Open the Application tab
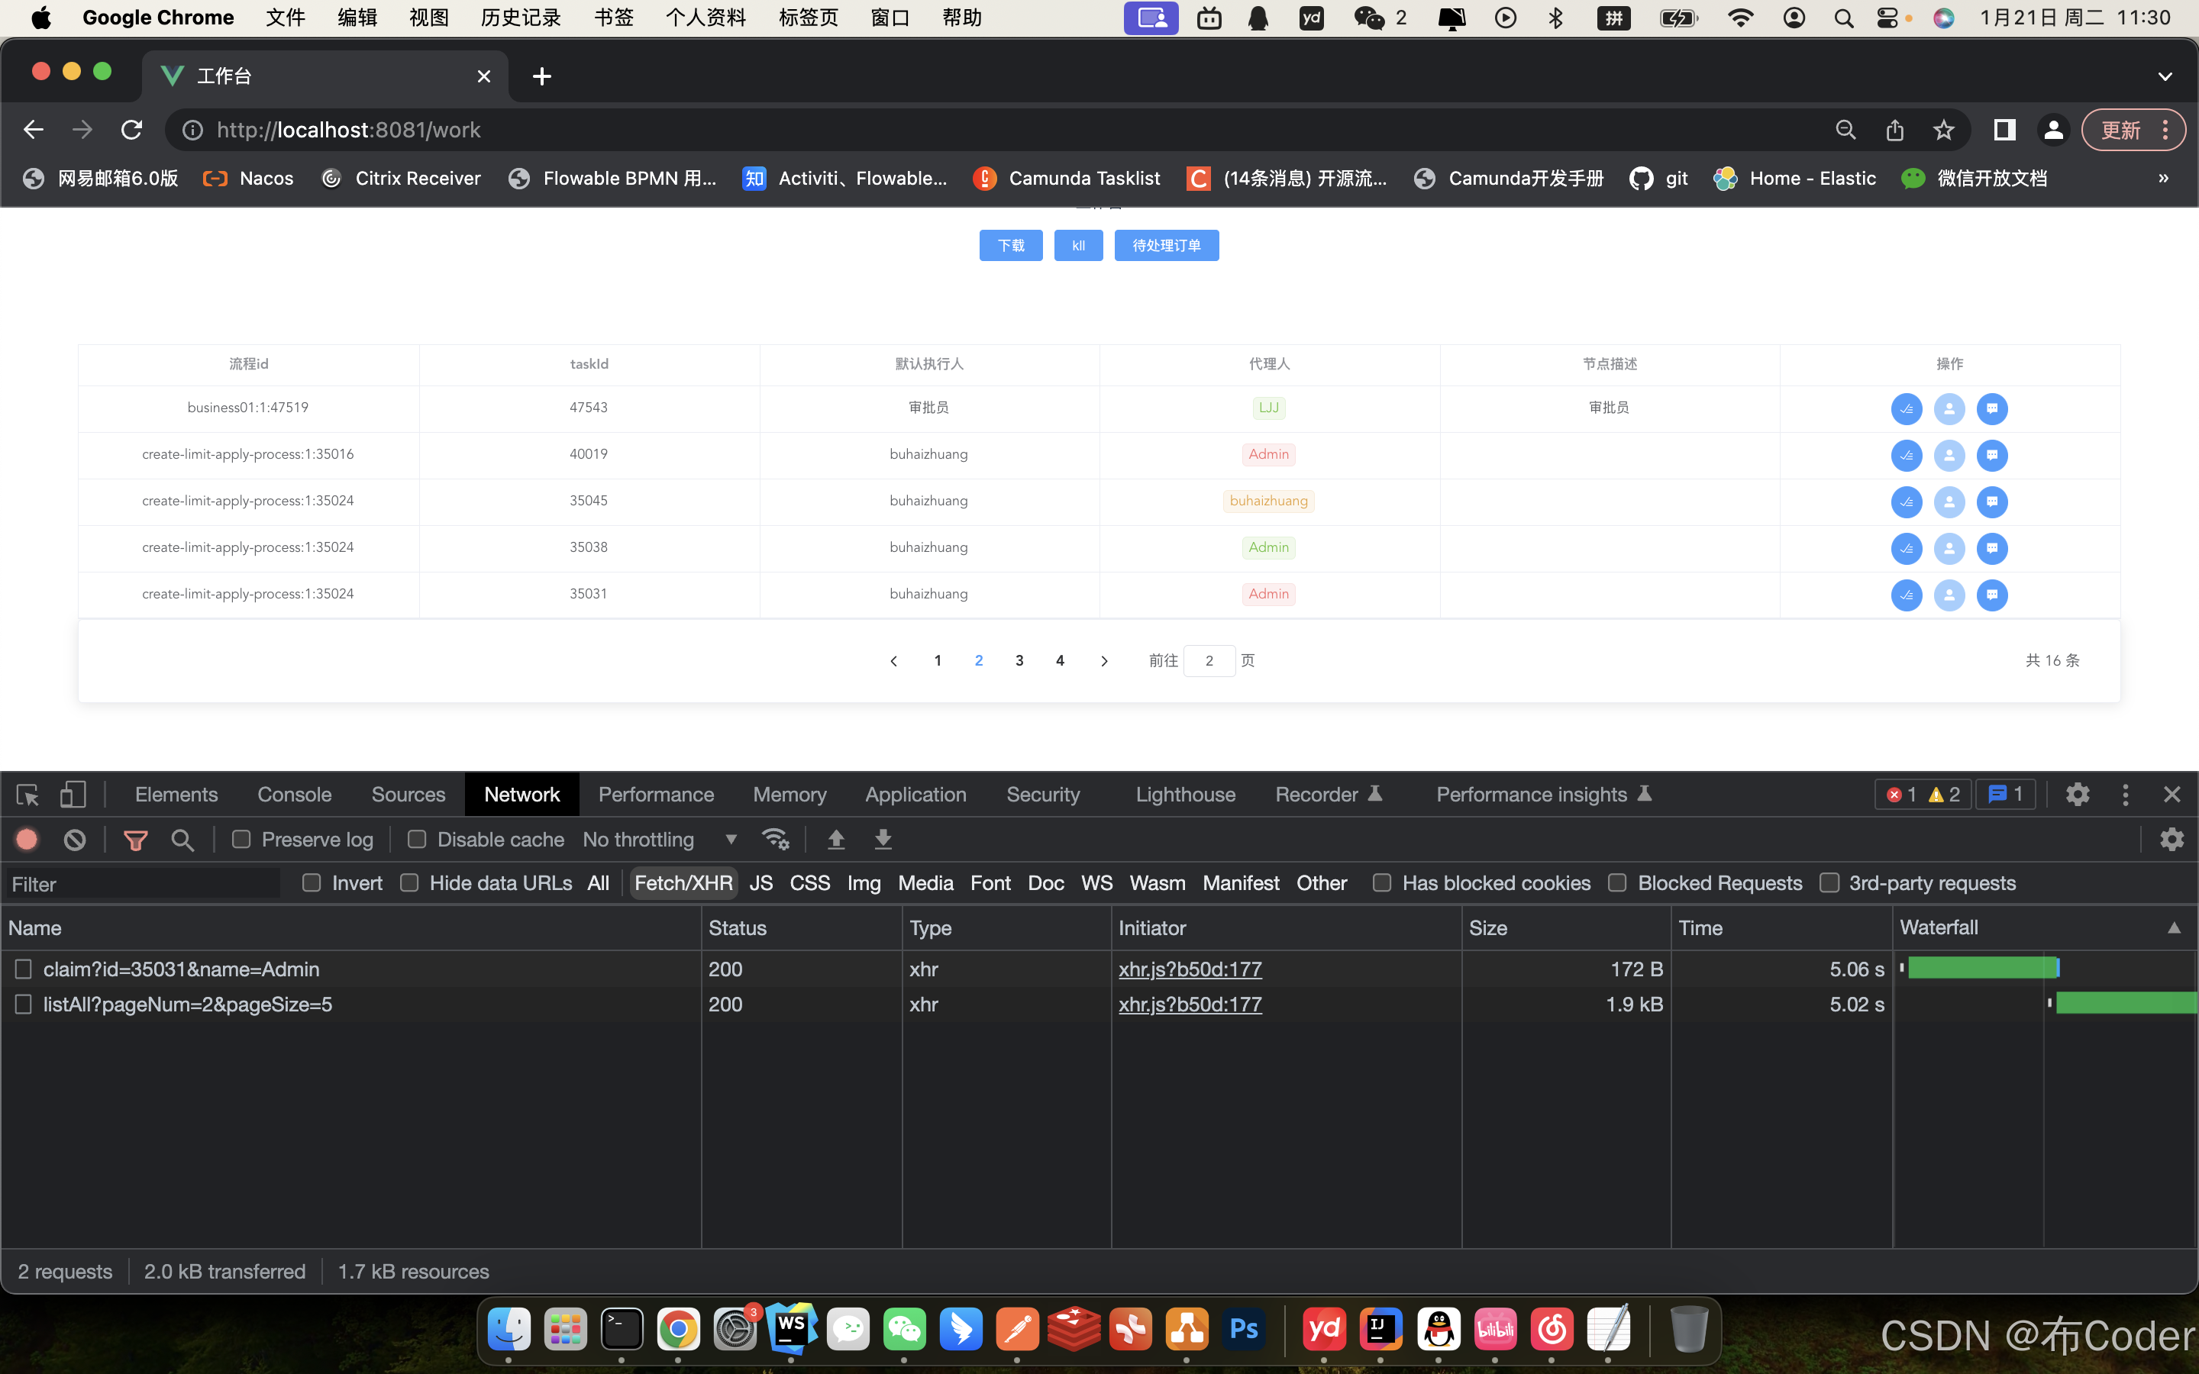 [916, 795]
